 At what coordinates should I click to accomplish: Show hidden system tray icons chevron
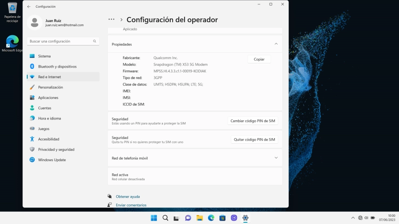pyautogui.click(x=353, y=218)
